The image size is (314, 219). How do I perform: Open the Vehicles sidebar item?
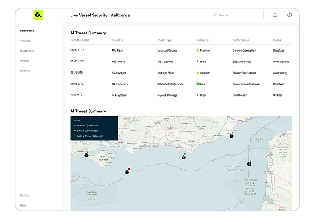coord(25,40)
